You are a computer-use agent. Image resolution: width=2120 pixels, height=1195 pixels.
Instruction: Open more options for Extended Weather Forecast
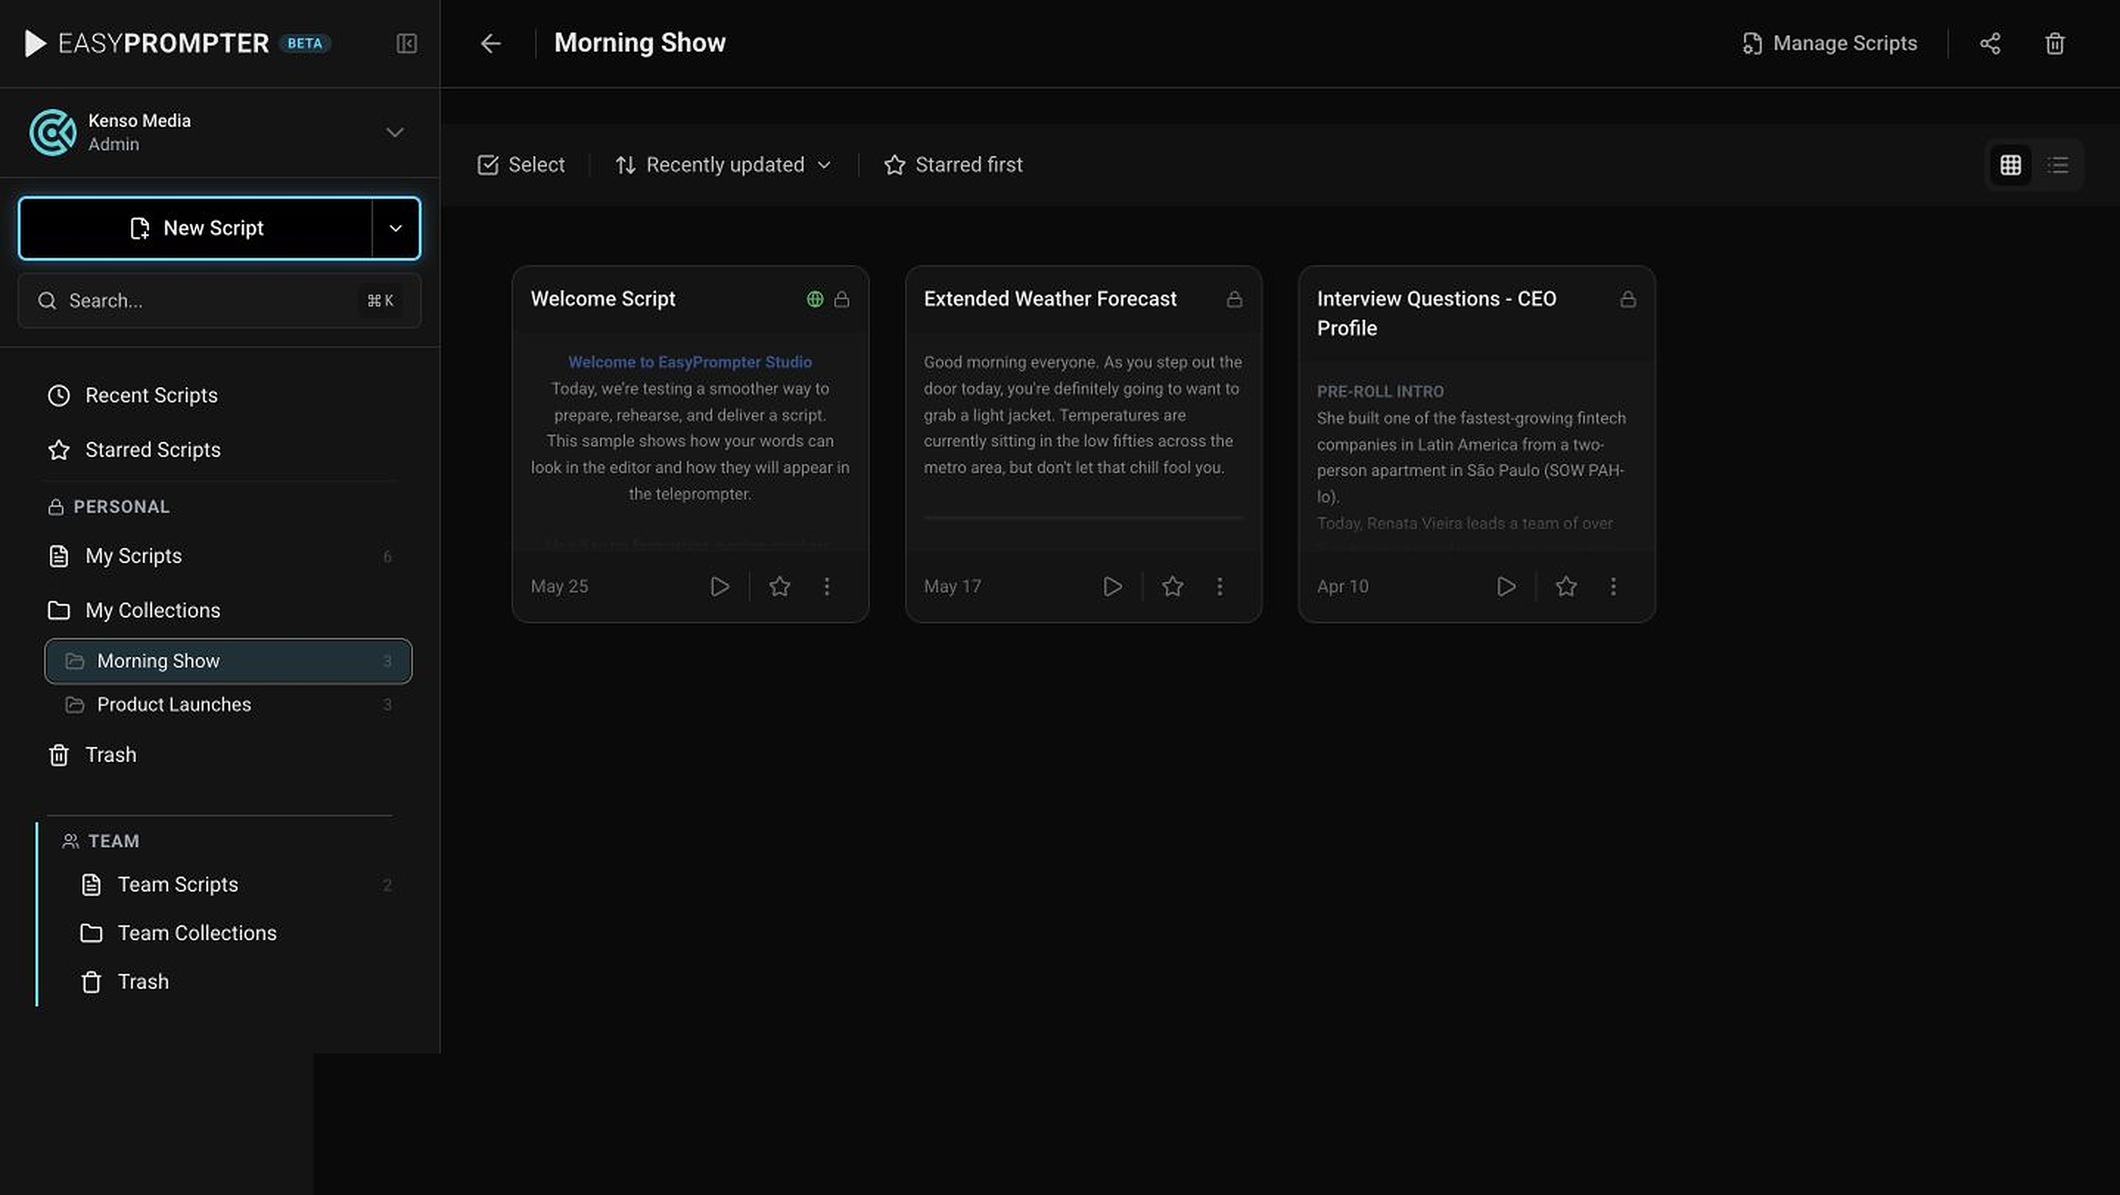[1220, 586]
